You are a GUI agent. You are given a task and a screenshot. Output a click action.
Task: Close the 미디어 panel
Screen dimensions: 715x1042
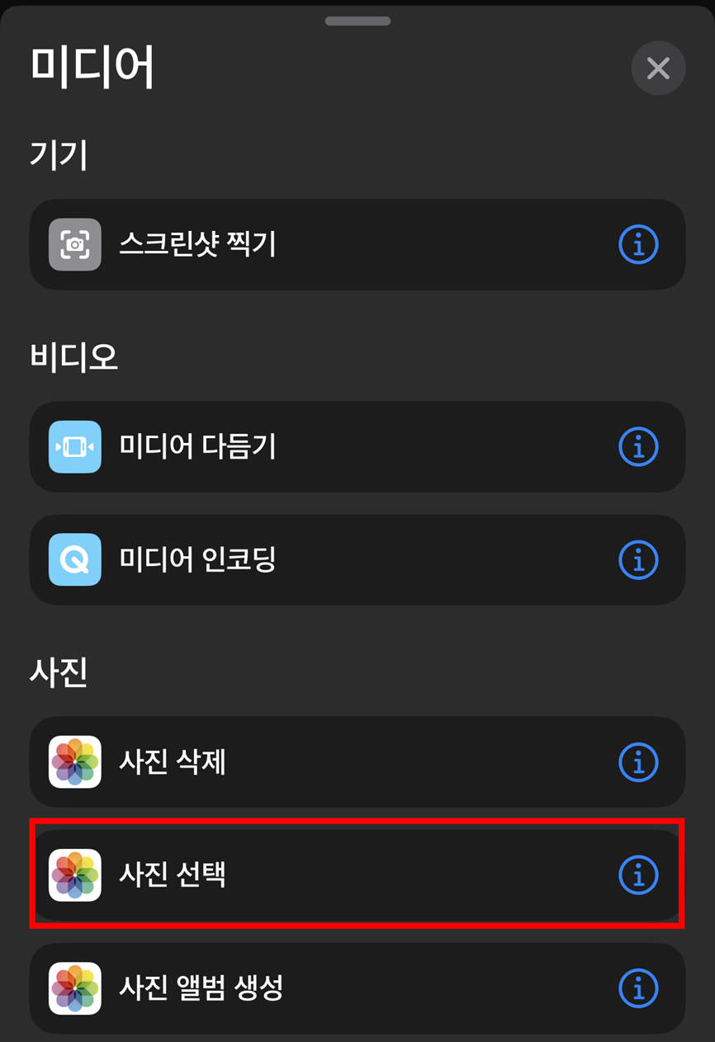click(658, 68)
